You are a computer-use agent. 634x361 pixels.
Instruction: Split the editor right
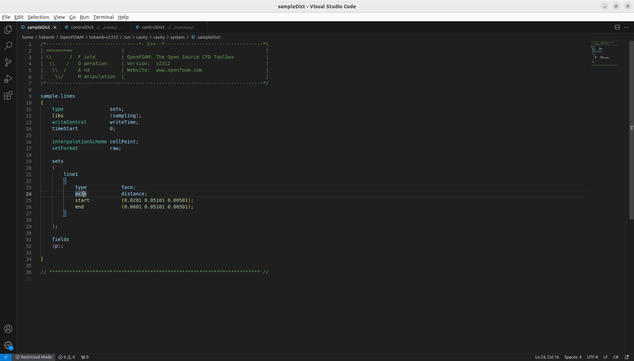[x=617, y=27]
